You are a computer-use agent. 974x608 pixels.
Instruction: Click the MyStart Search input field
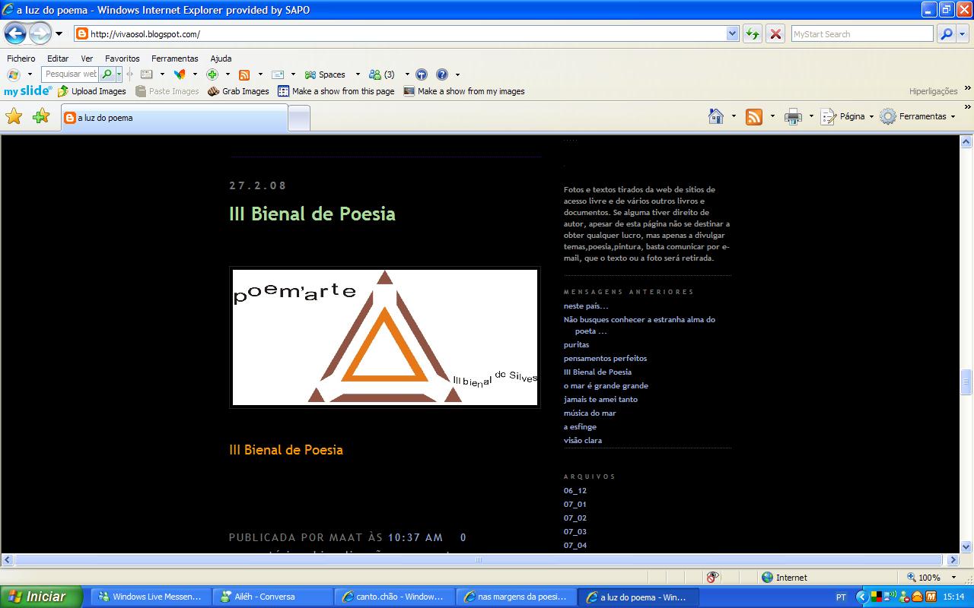[x=862, y=34]
